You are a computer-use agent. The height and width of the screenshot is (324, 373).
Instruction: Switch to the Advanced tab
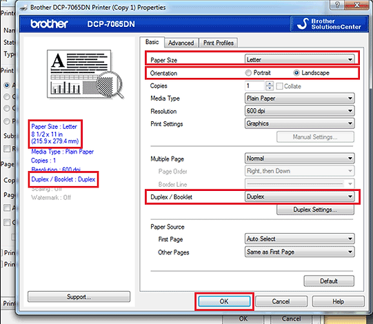tap(181, 43)
